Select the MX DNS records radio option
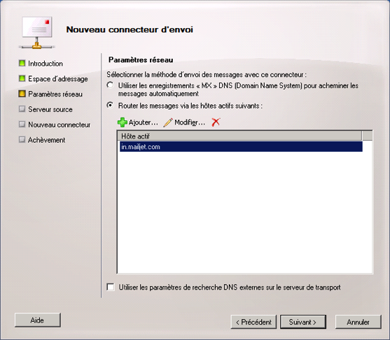This screenshot has width=390, height=340. point(110,85)
